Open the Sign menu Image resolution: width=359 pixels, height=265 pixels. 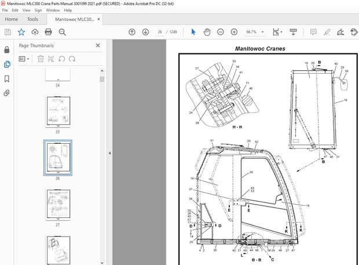click(x=38, y=10)
